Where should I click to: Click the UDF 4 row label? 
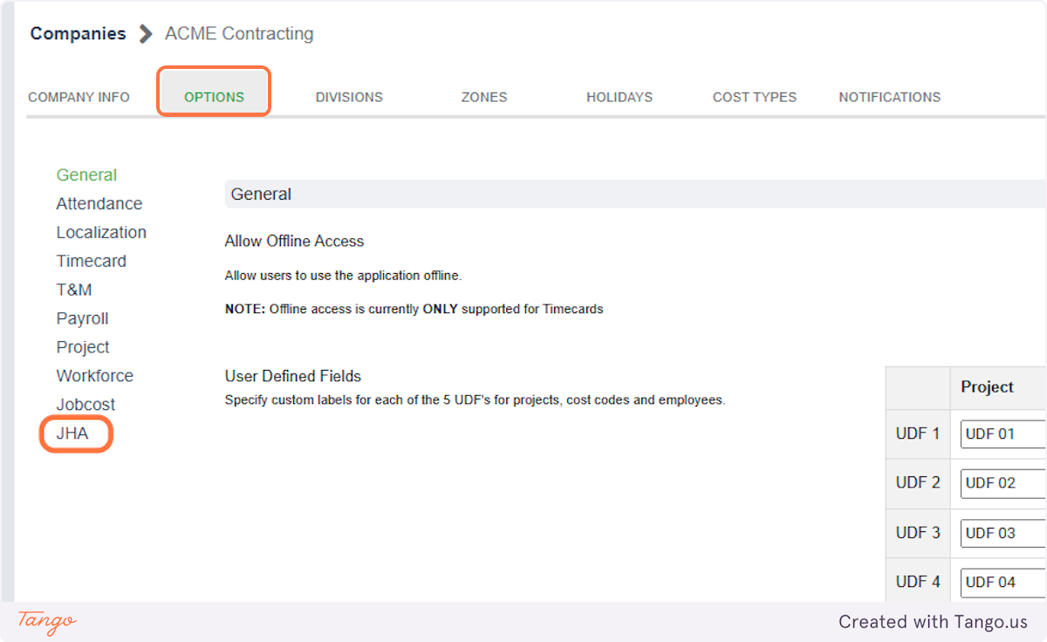click(918, 582)
